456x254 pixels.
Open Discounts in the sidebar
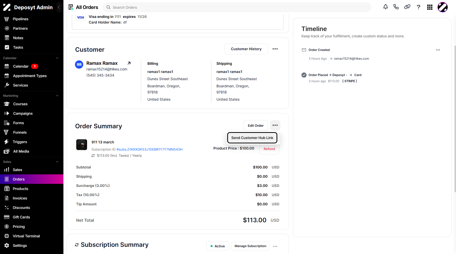32,208
